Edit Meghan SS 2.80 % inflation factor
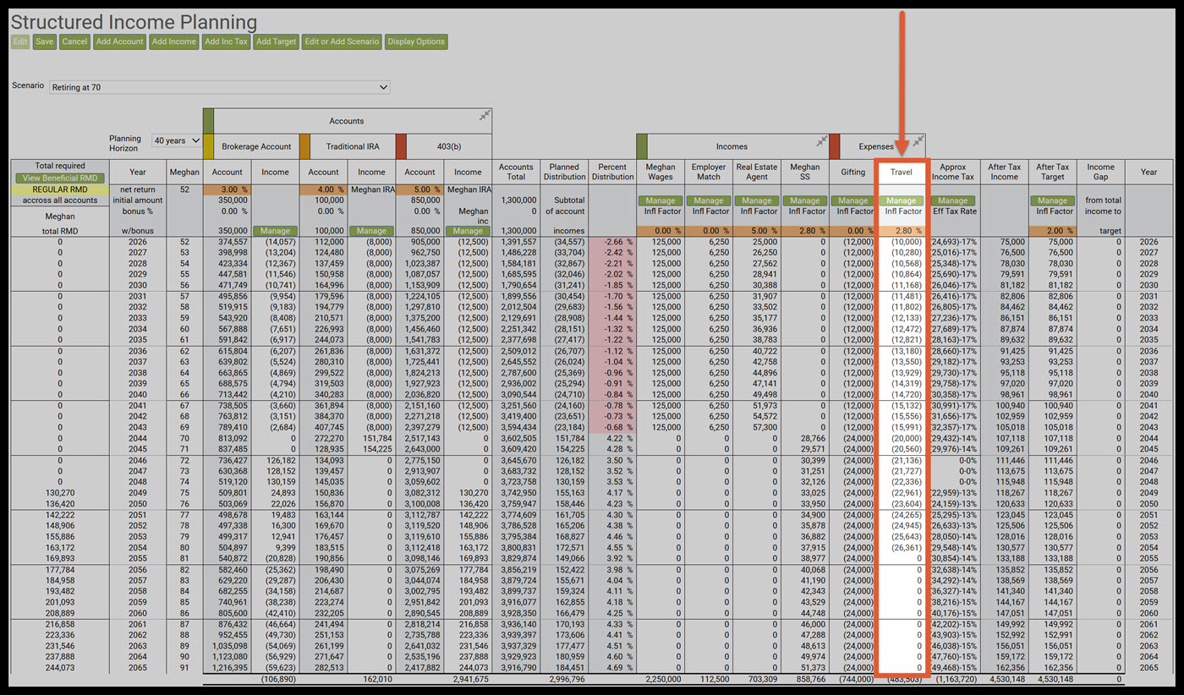Viewport: 1184px width, 696px height. 805,231
